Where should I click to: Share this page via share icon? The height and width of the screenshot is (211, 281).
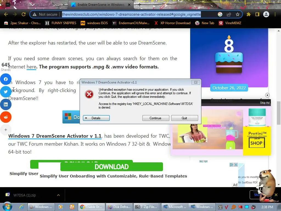[229, 14]
